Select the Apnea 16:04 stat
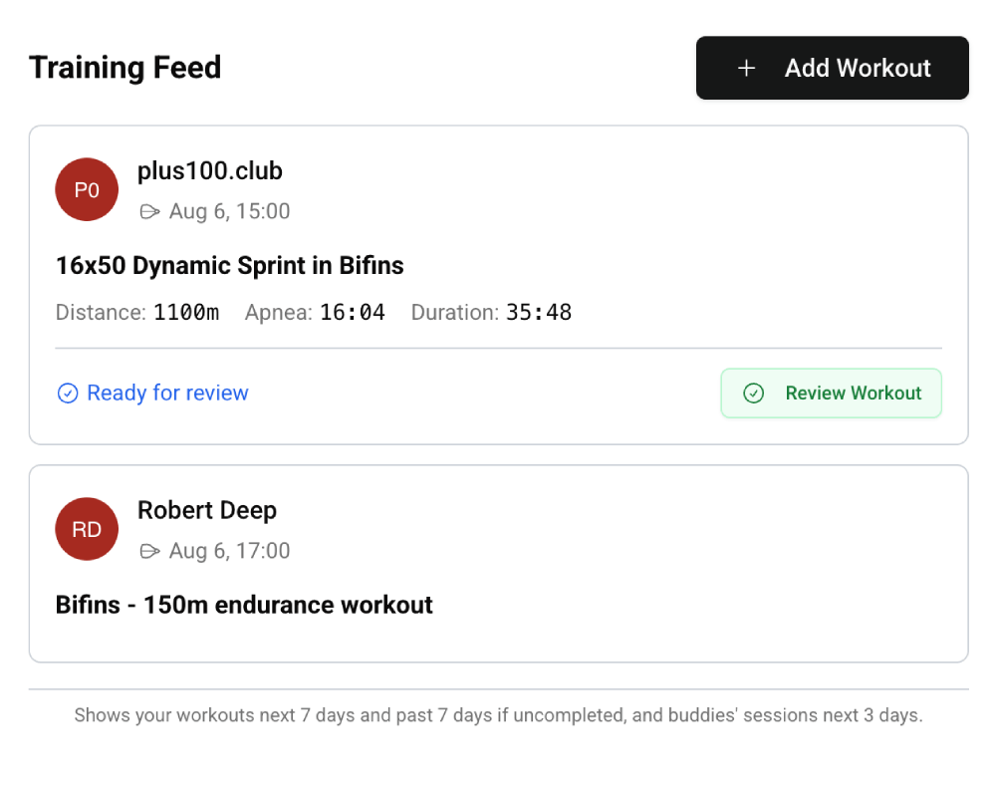Screen dimensions: 996x791 click(x=315, y=313)
